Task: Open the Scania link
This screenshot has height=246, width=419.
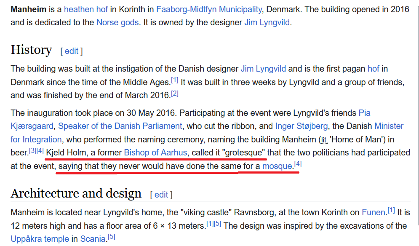Action: (93, 239)
